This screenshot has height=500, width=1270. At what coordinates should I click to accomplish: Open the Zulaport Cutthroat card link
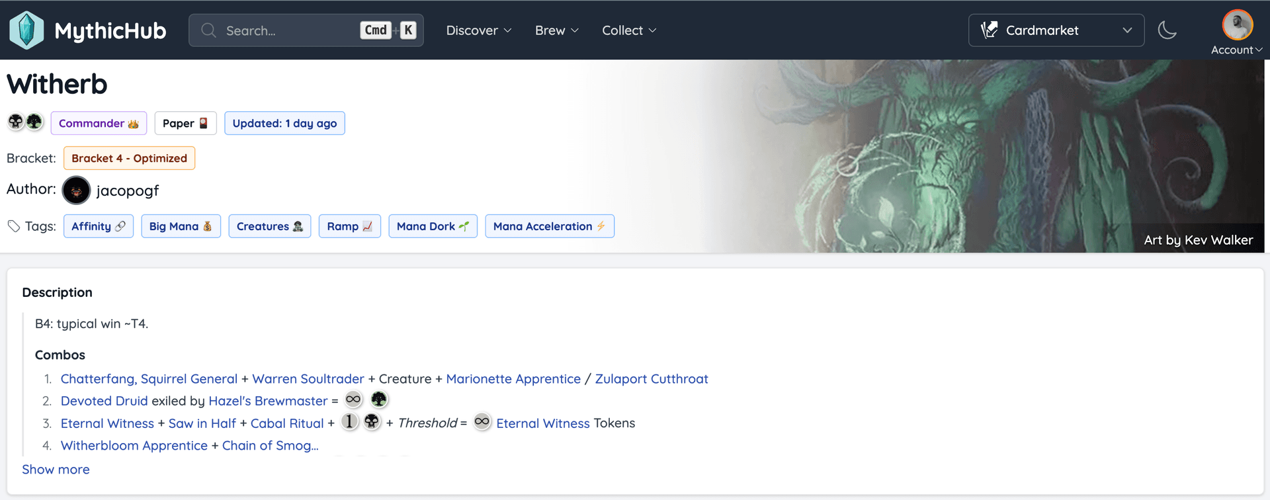[652, 379]
